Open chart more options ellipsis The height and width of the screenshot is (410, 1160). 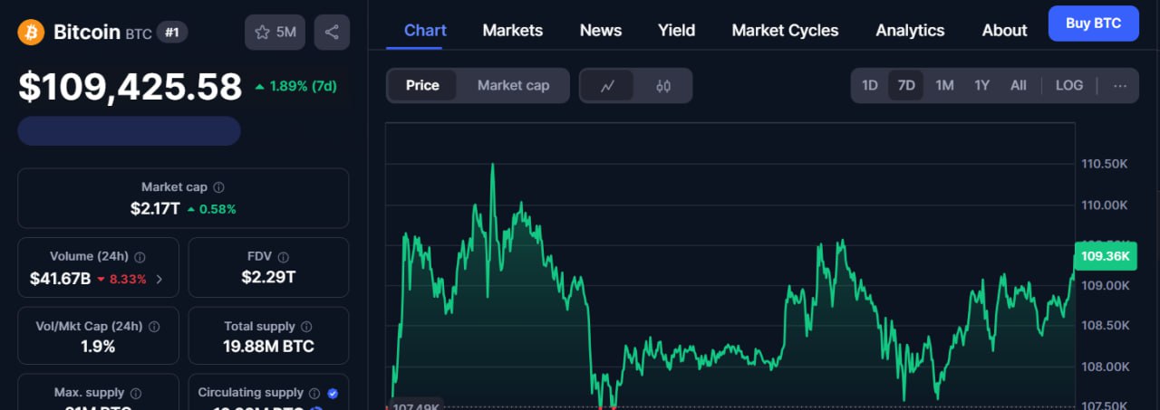pos(1120,86)
